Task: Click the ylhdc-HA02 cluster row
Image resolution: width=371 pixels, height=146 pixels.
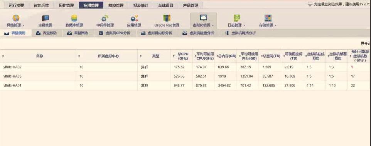Action: 185,67
